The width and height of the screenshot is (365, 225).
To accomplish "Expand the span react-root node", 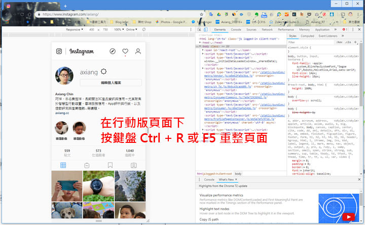I will point(203,50).
